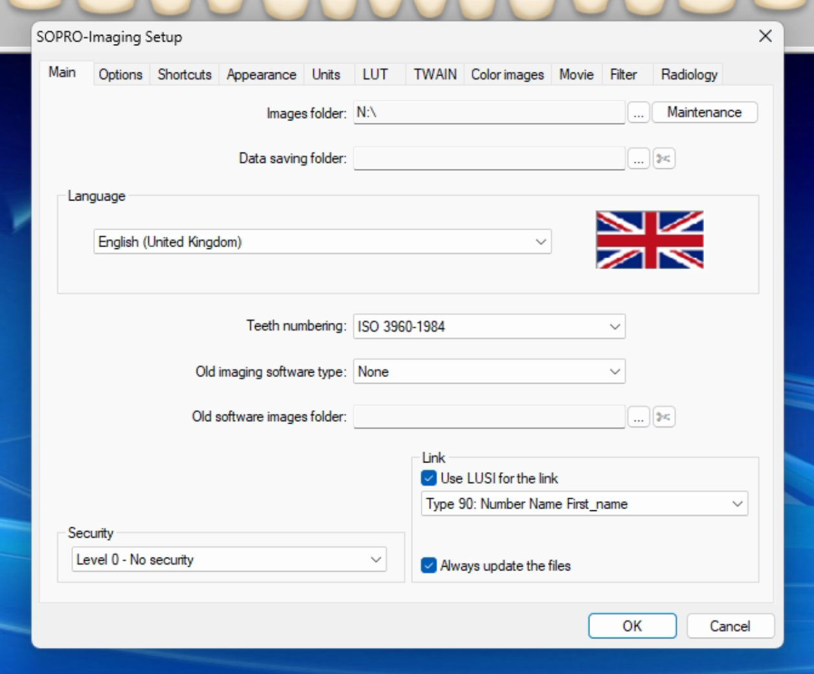Open the TWAIN tab
814x674 pixels.
point(435,74)
